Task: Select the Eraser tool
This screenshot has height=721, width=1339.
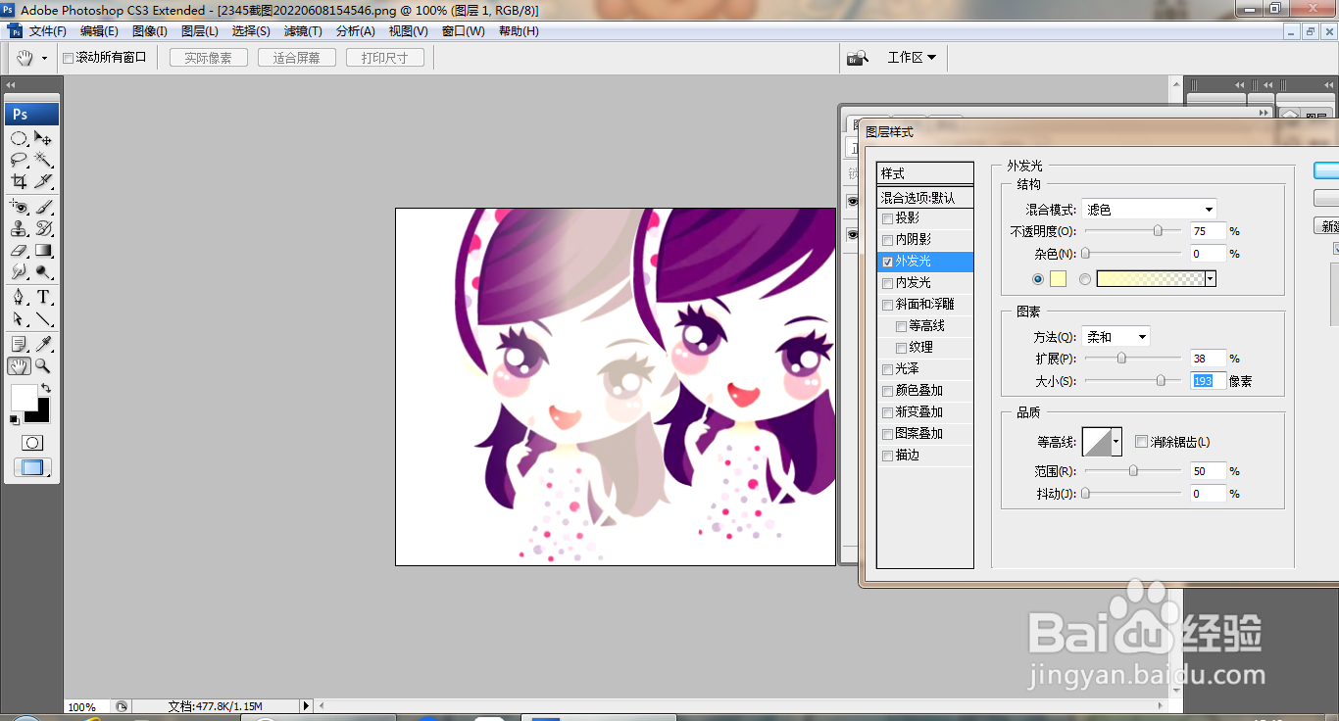Action: click(x=19, y=250)
